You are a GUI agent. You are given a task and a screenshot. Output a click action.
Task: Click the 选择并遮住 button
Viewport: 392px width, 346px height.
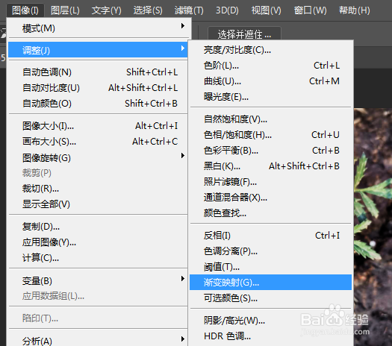244,34
